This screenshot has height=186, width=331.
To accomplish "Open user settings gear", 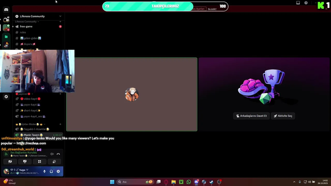I will point(58,171).
